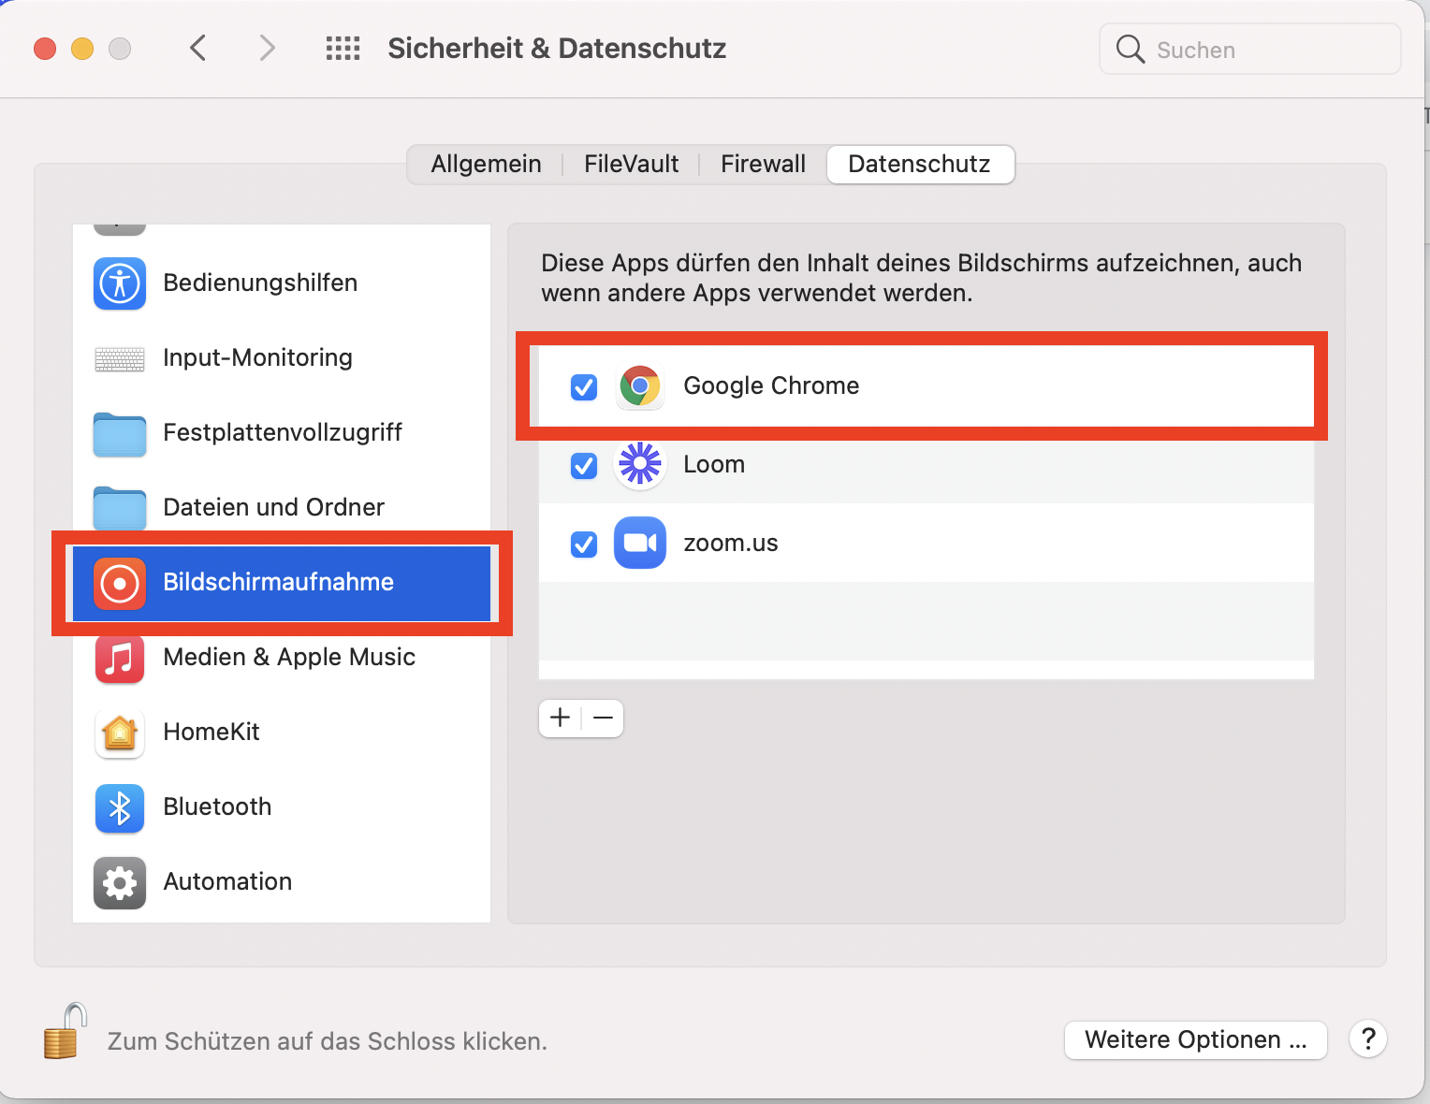The image size is (1430, 1104).
Task: Switch to the FileVault tab
Action: pyautogui.click(x=632, y=164)
